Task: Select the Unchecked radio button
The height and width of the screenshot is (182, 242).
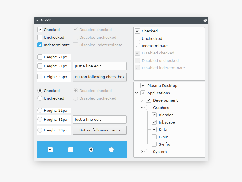Action: click(x=39, y=98)
